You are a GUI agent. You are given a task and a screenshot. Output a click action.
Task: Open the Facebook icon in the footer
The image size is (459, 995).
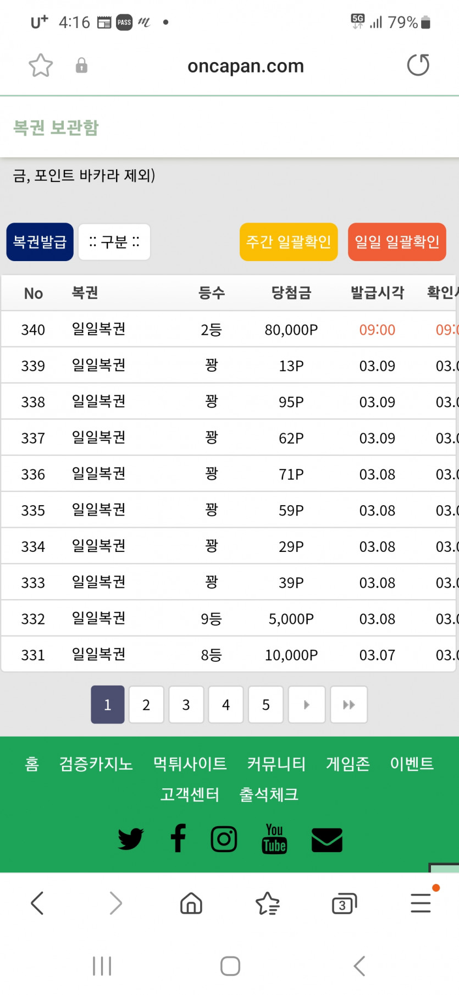pyautogui.click(x=178, y=838)
